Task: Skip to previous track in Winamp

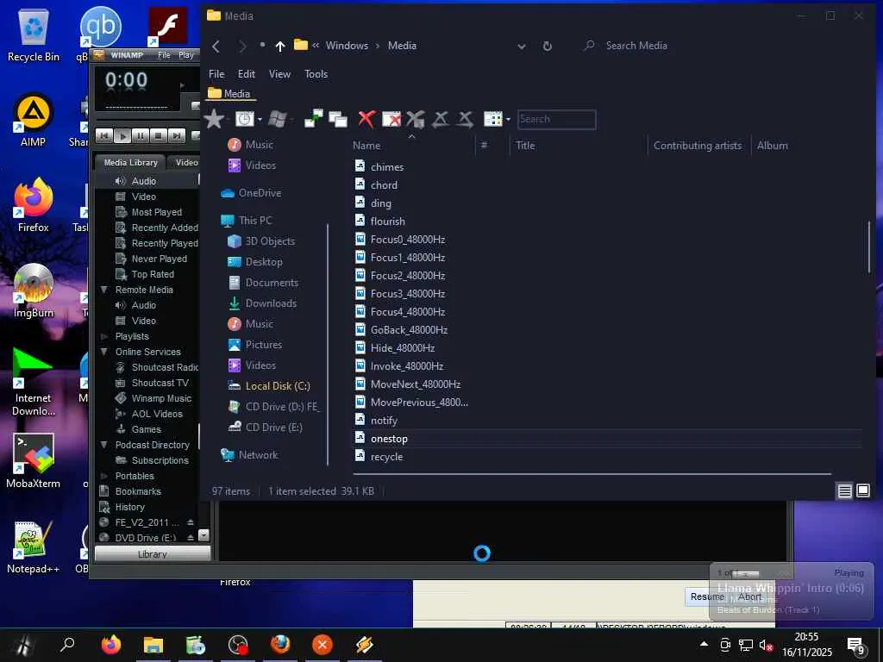Action: click(104, 135)
